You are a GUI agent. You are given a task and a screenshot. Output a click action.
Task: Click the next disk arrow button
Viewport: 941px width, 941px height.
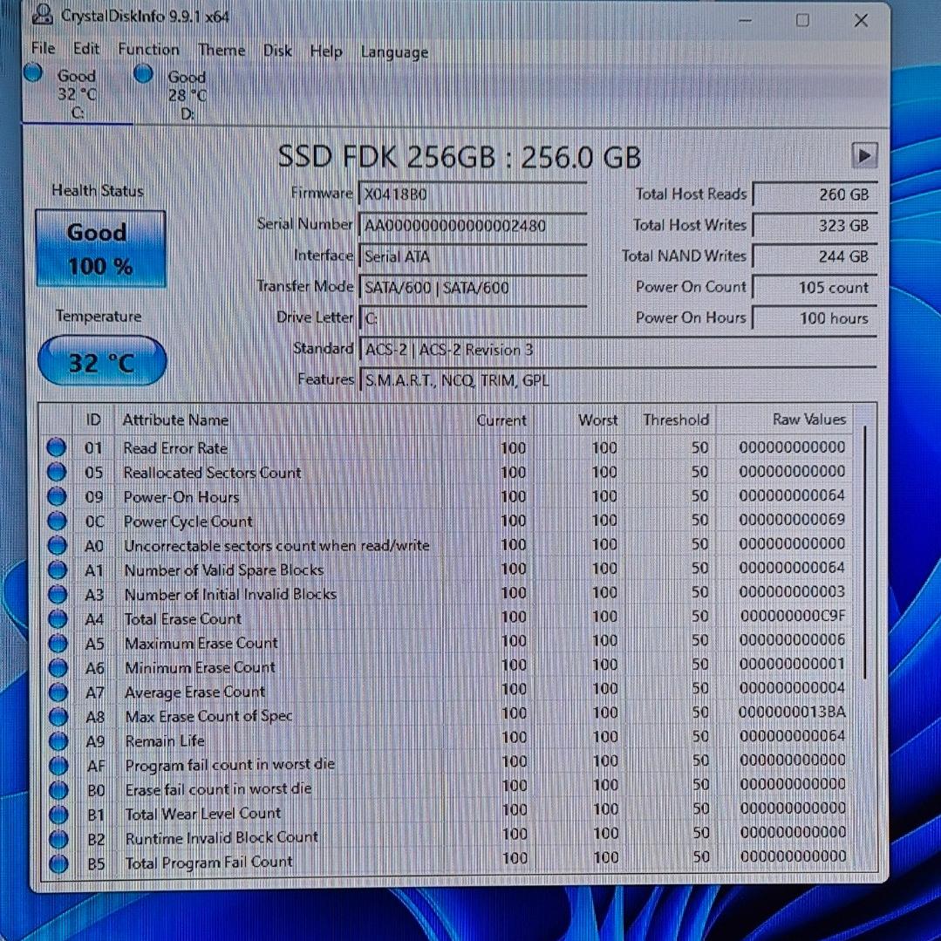pyautogui.click(x=865, y=156)
